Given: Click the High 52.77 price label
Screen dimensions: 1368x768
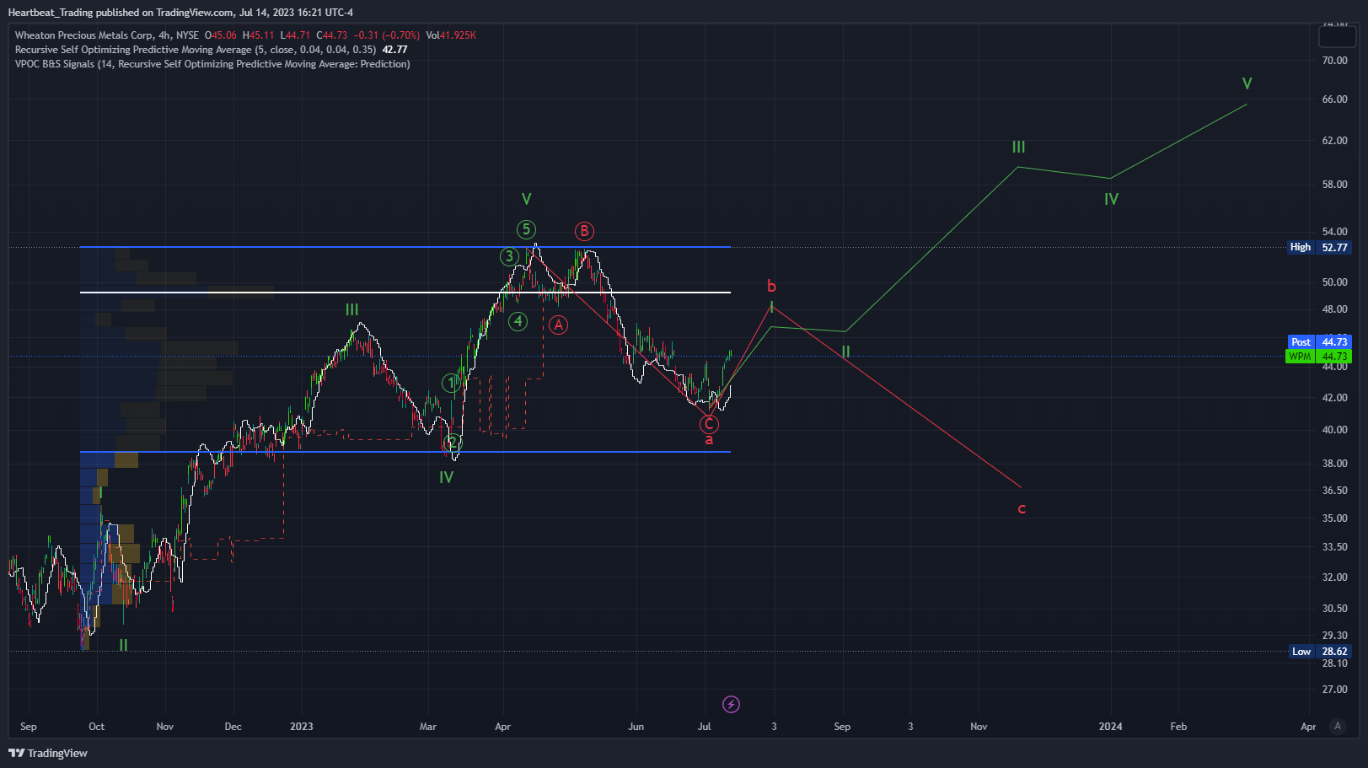Looking at the screenshot, I should pyautogui.click(x=1319, y=247).
